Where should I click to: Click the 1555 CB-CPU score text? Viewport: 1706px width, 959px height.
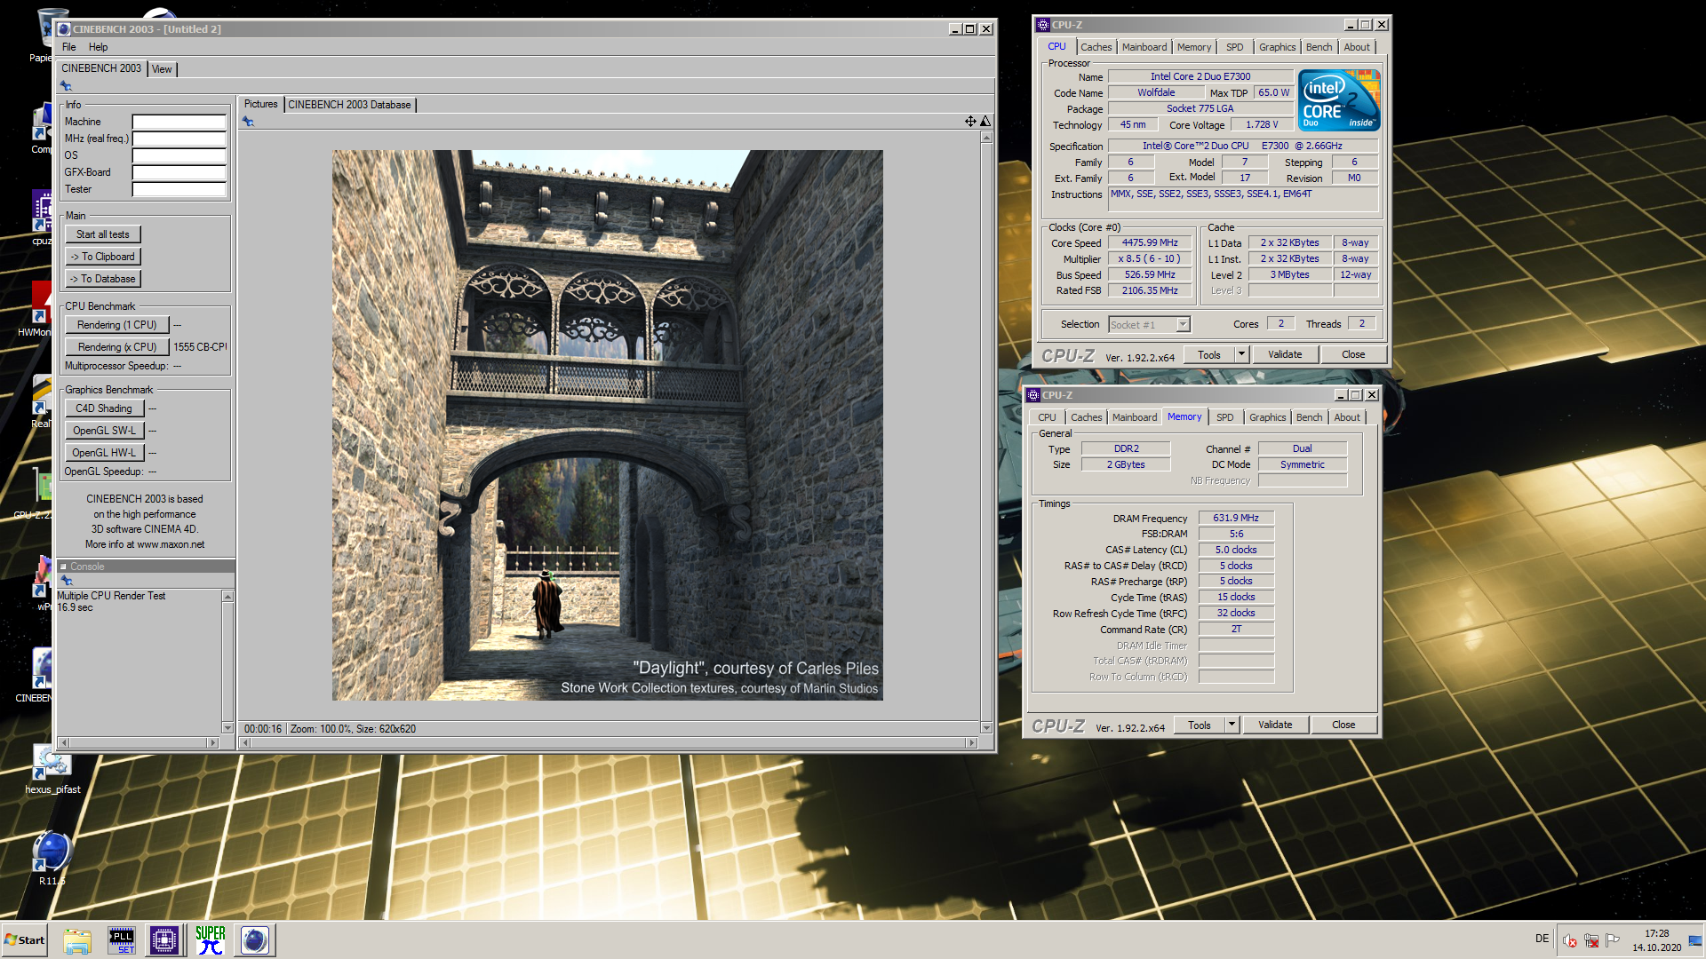(x=200, y=347)
